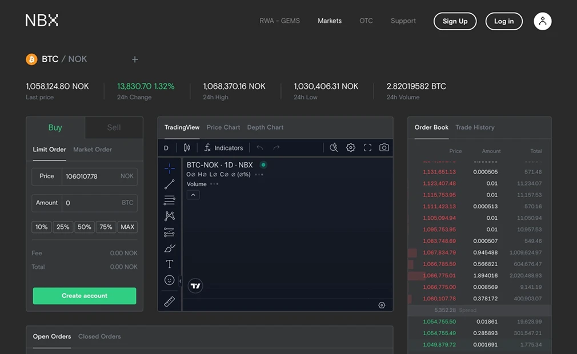Set amount to 10%
The image size is (577, 354).
(42, 227)
